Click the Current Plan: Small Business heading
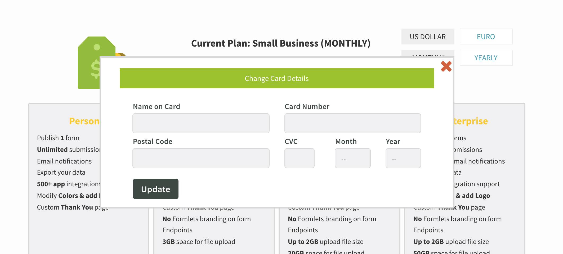Screen dimensions: 563x254 (281, 43)
